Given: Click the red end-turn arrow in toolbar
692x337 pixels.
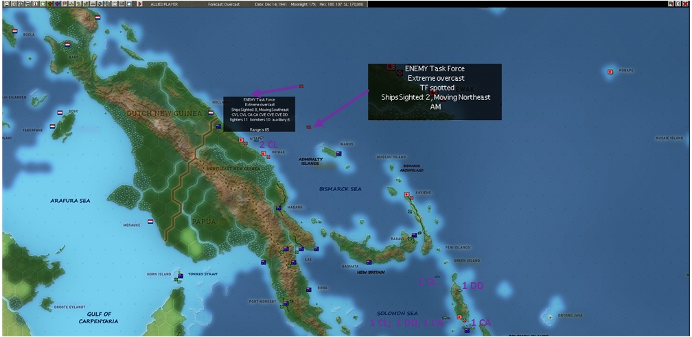Looking at the screenshot, I should (x=140, y=3).
